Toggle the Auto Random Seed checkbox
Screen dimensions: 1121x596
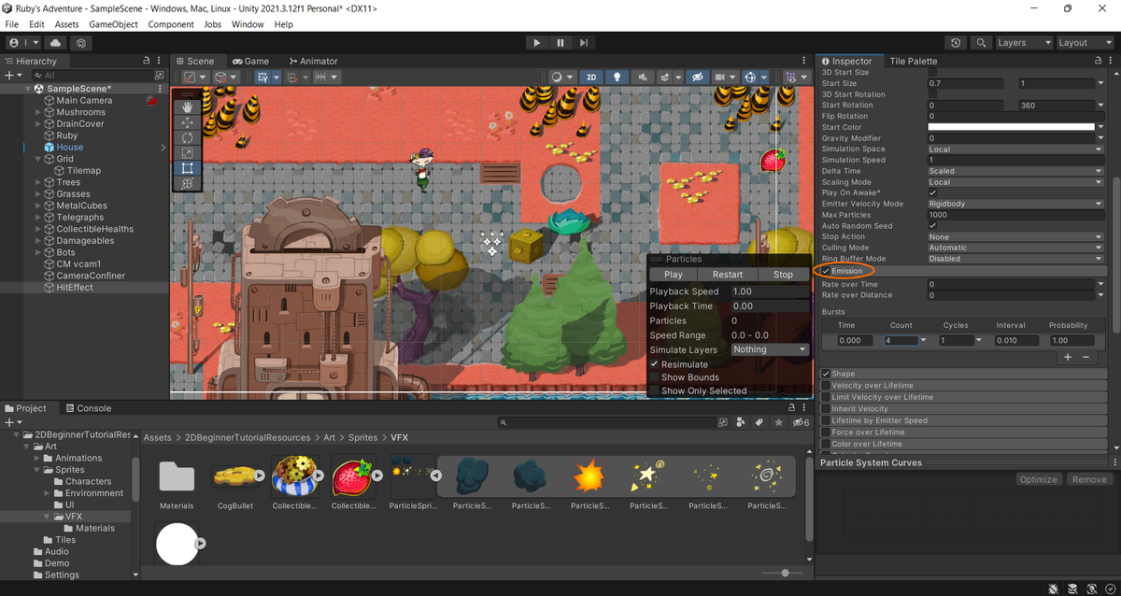[x=932, y=226]
